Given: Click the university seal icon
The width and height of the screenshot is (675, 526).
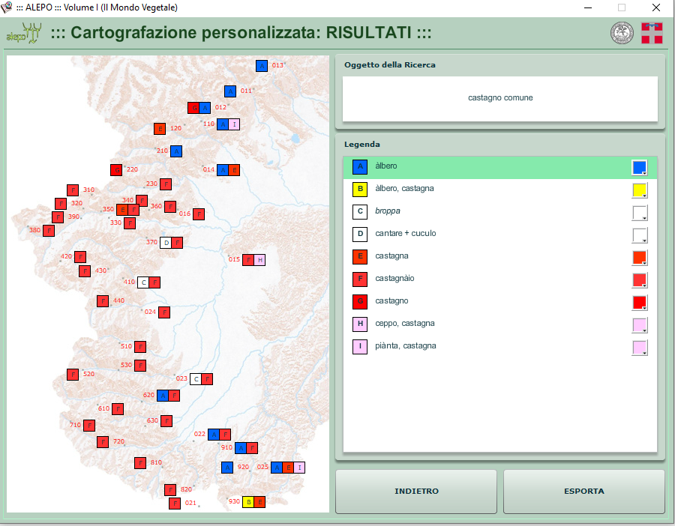Looking at the screenshot, I should 622,34.
